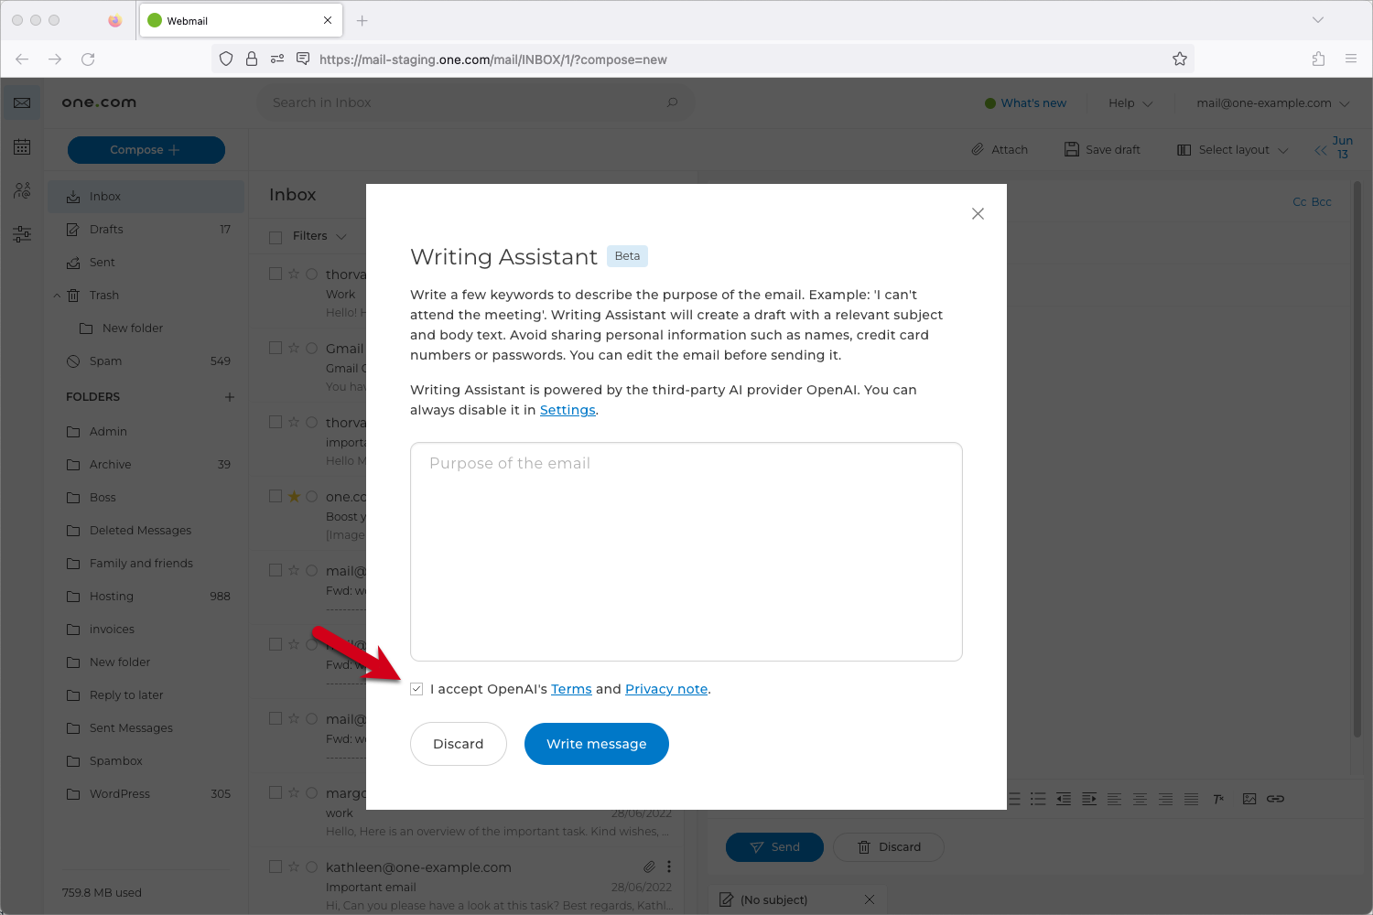Add new folder with plus icon
The image size is (1373, 915).
click(x=230, y=397)
